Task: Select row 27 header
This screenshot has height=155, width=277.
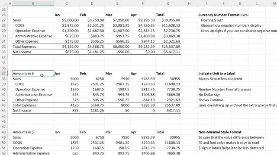Action: pos(4,20)
